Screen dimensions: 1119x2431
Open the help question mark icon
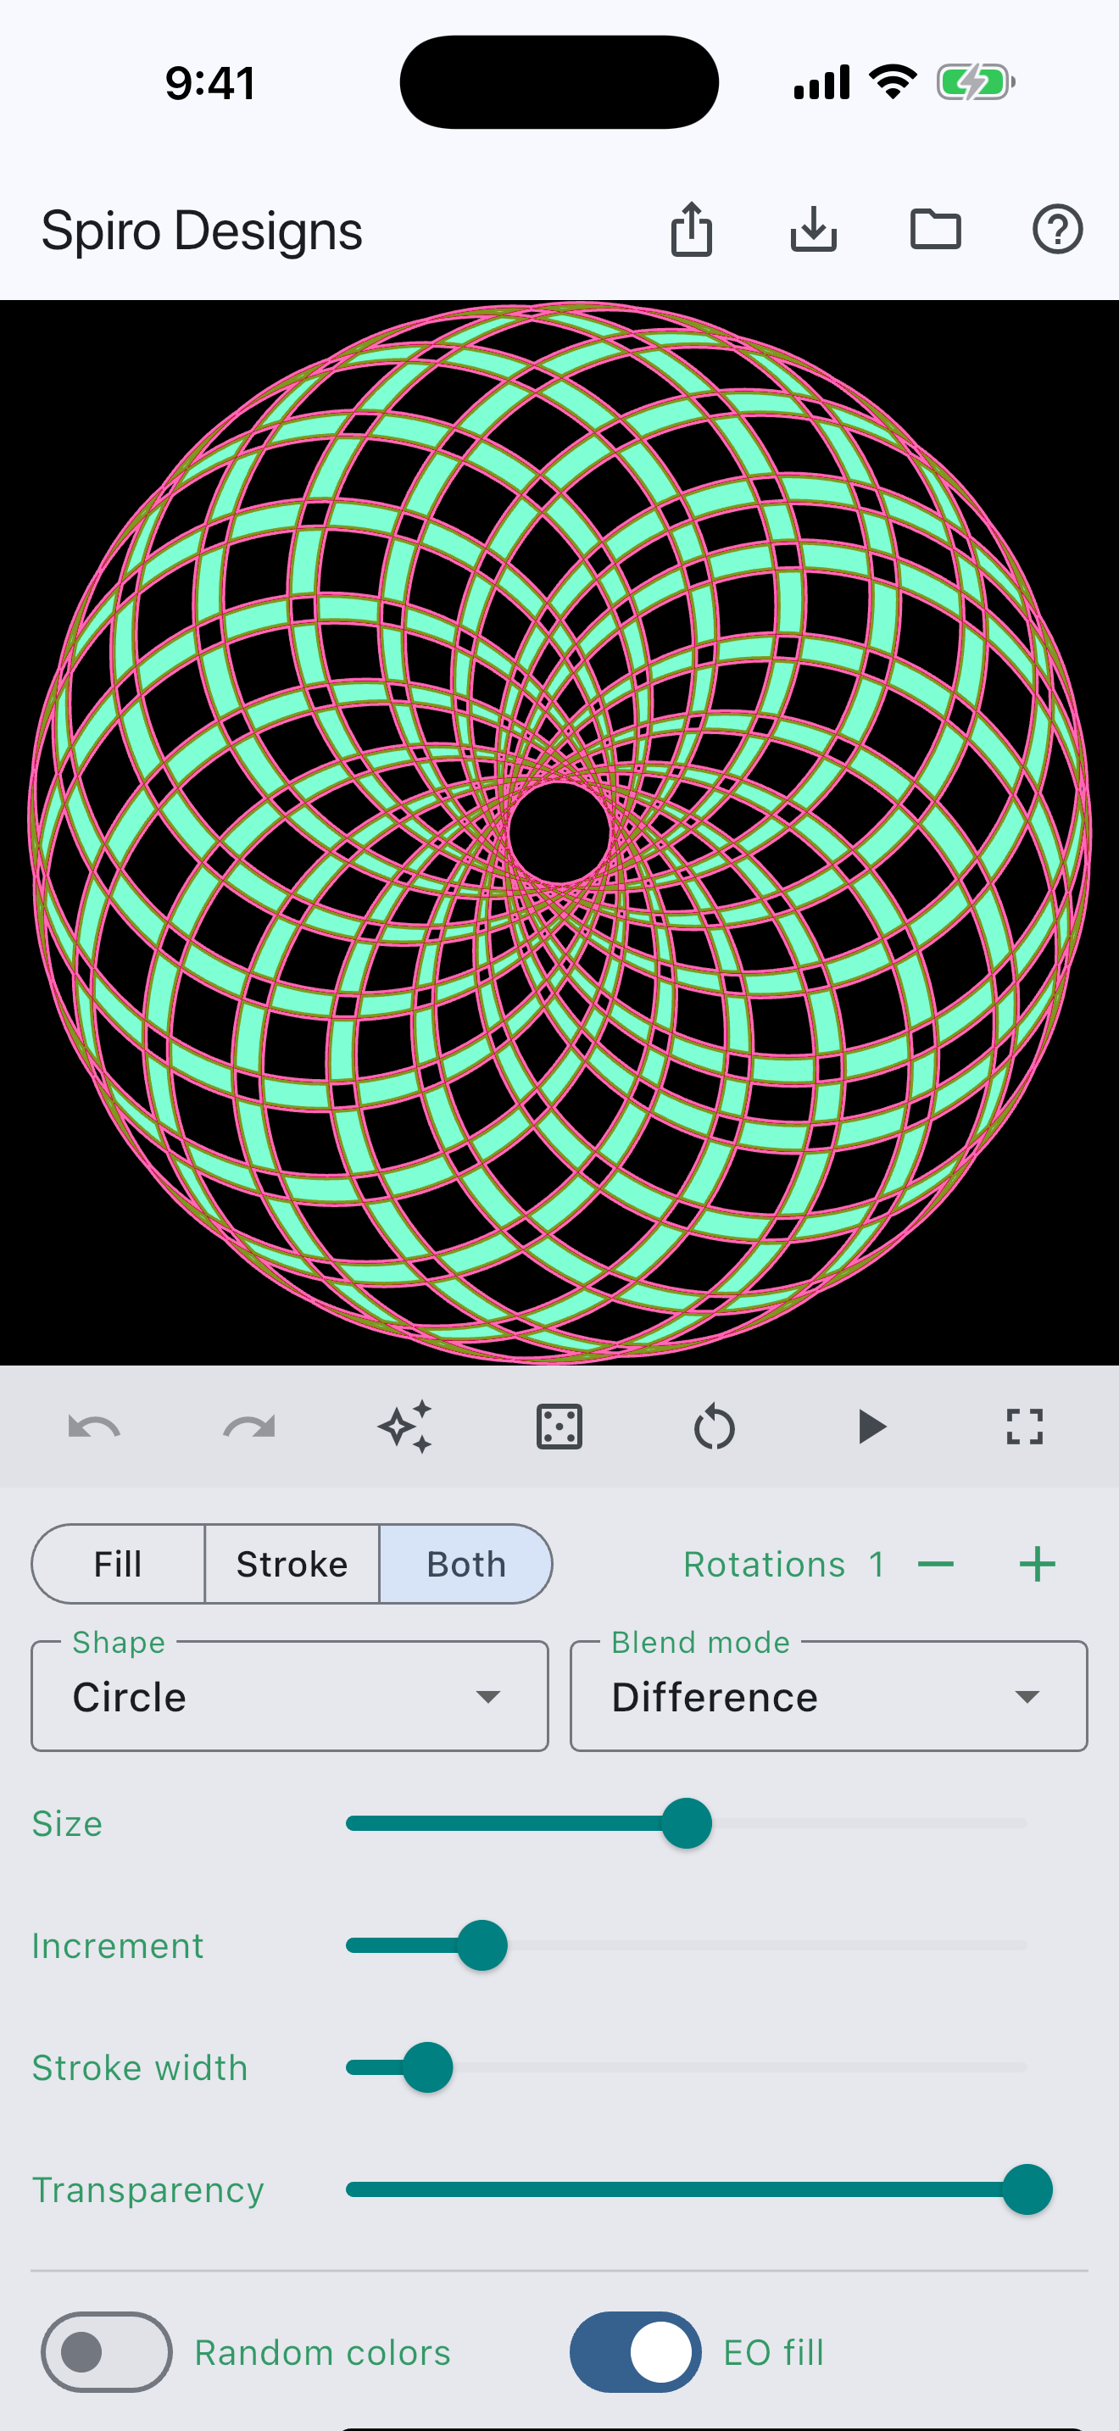[1057, 230]
